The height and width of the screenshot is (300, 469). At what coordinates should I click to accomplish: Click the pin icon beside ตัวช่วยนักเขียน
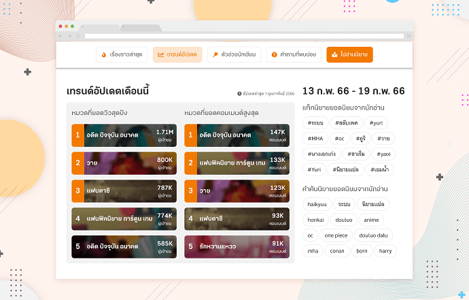pos(215,54)
